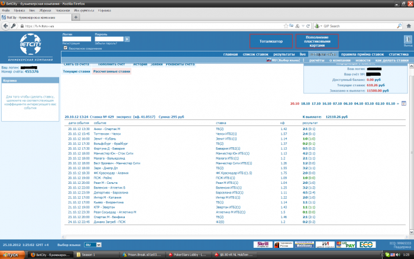Screen dimensions: 414x259
Task: Reload the page with the refresh icon
Action: point(308,26)
